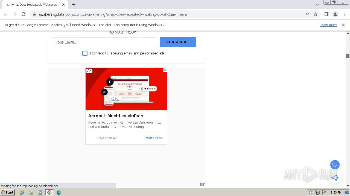Reload the current page

[24, 14]
